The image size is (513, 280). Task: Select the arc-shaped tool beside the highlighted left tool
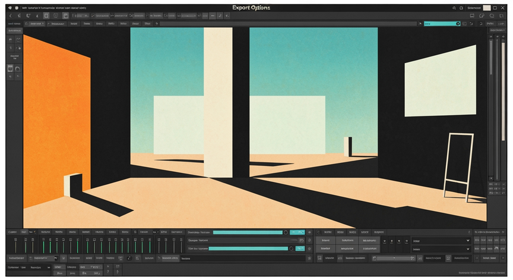click(18, 68)
